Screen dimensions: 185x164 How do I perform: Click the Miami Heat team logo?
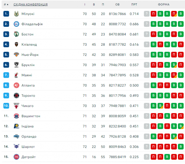[x=16, y=75]
